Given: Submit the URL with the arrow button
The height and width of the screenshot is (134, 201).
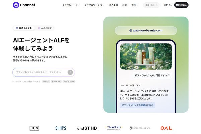Looking at the screenshot, I should pyautogui.click(x=70, y=72).
